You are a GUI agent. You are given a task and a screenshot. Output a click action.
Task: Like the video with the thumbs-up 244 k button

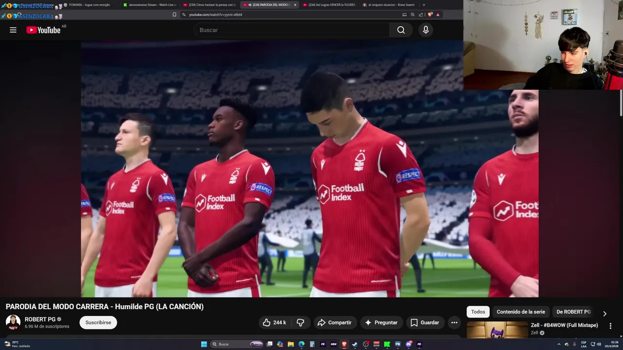click(x=275, y=322)
